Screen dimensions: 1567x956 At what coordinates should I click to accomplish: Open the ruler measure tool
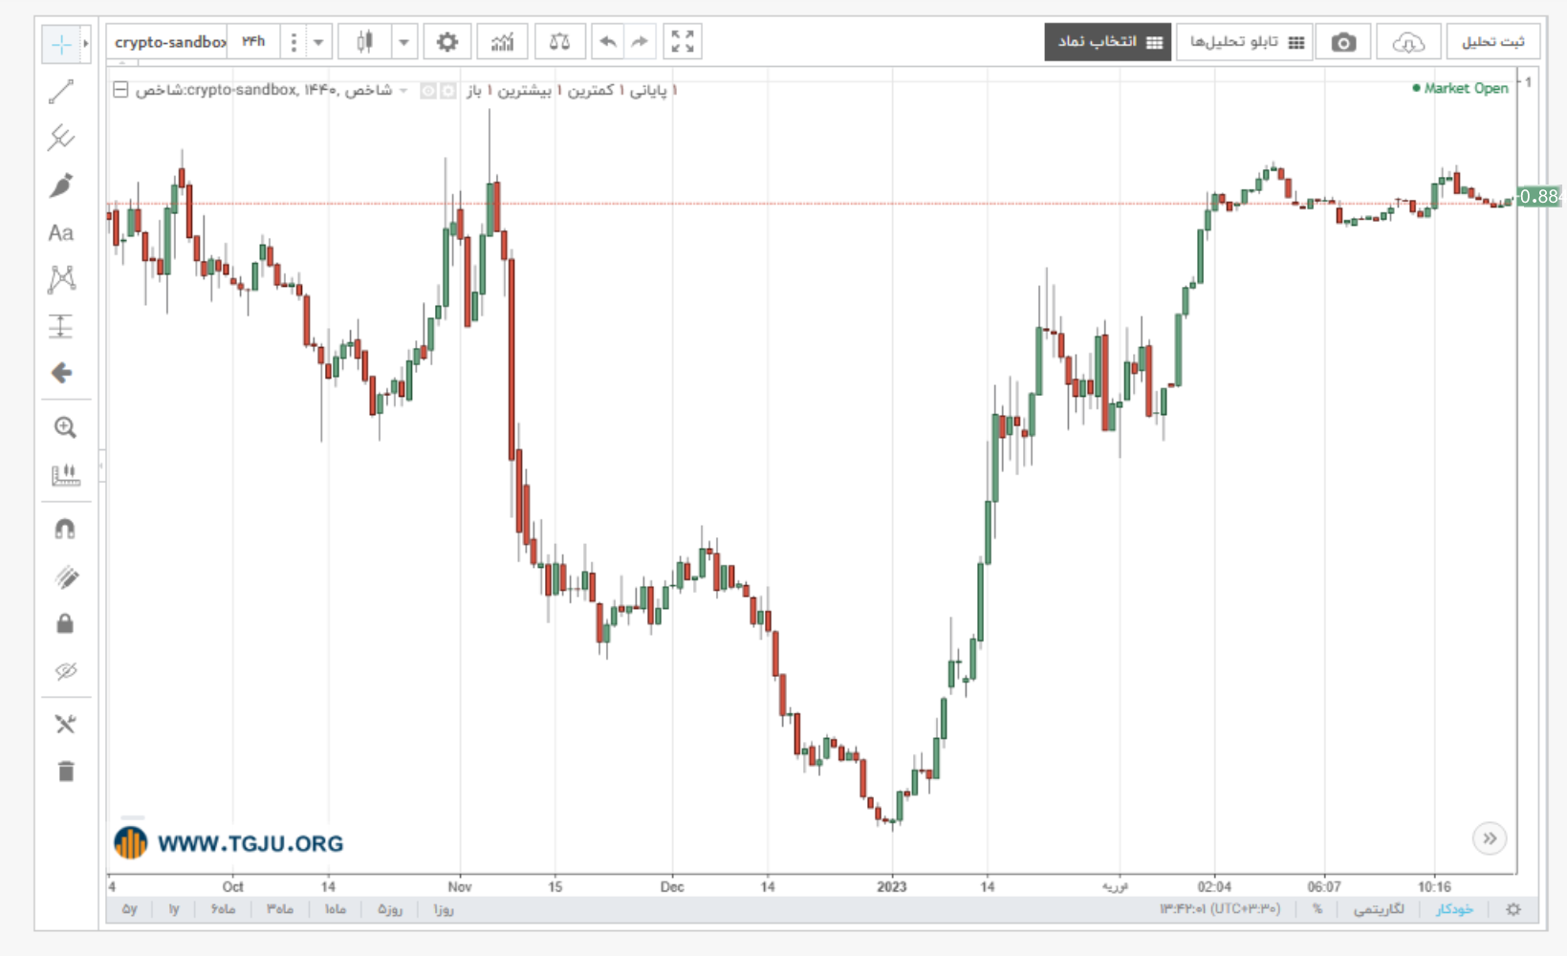click(x=65, y=475)
